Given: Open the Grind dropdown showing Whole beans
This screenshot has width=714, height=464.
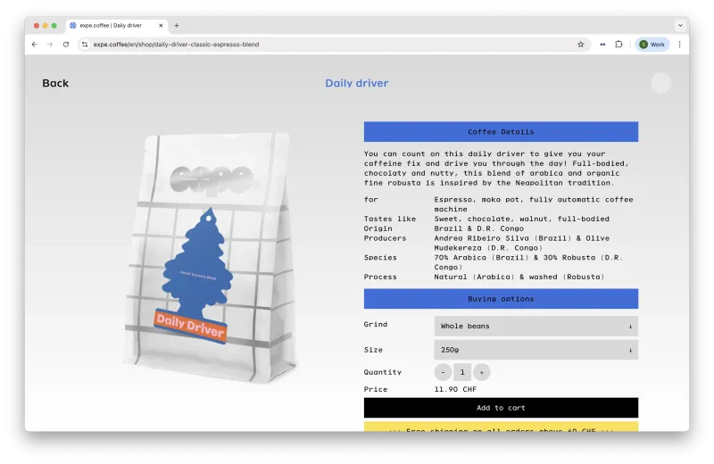Looking at the screenshot, I should [x=536, y=326].
